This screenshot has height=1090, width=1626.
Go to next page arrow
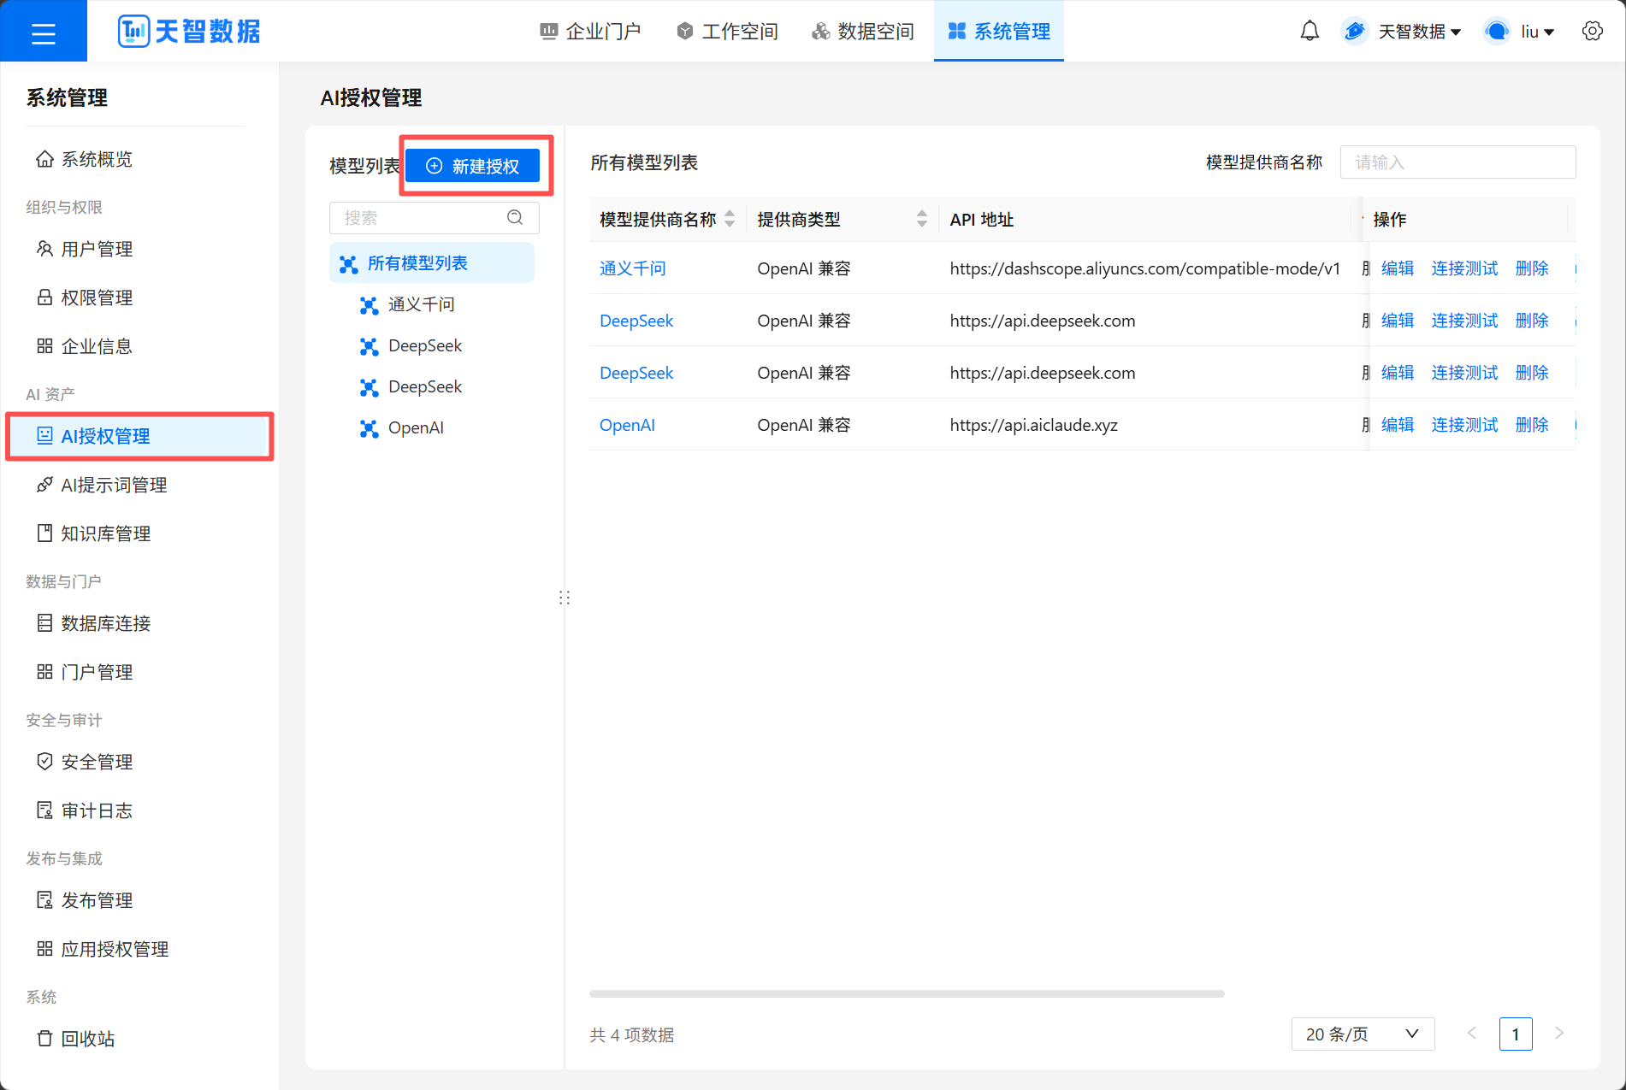[1559, 1034]
